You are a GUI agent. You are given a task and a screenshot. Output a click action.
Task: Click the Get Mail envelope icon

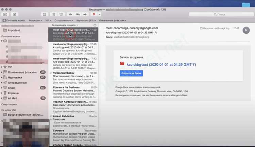point(5,14)
